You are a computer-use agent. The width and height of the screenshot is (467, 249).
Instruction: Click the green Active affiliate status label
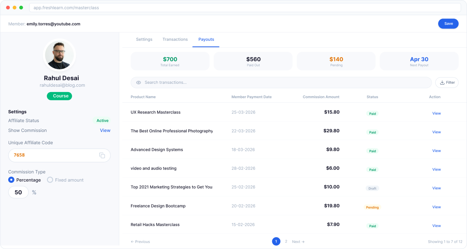pos(102,120)
